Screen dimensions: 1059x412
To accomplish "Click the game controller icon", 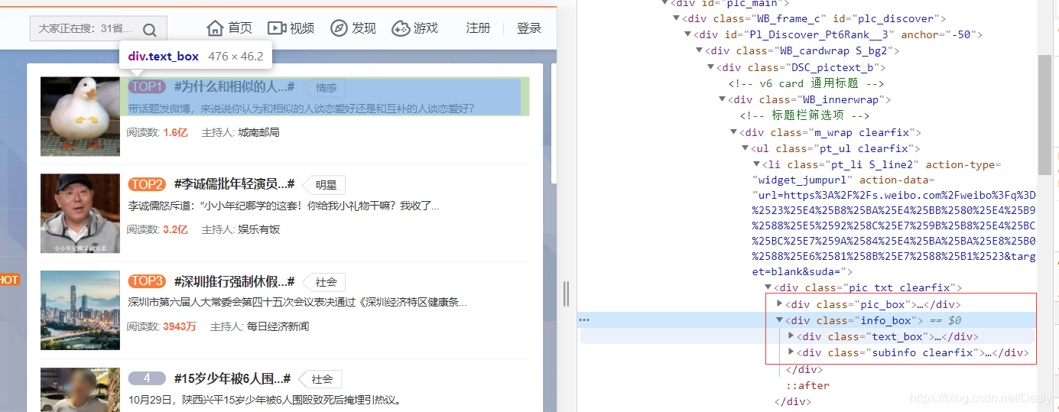I will (x=401, y=28).
